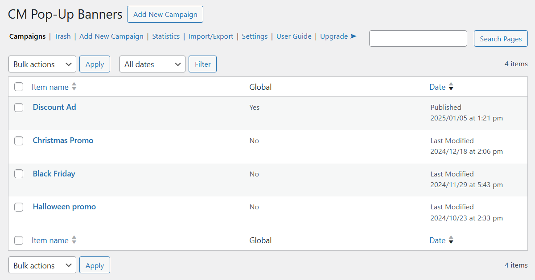Click the date '2024/10/23 at 2:33 pm'

[466, 218]
